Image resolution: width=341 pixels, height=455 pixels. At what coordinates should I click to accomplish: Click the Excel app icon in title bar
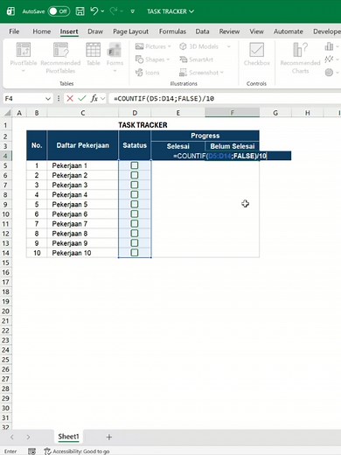pos(10,11)
